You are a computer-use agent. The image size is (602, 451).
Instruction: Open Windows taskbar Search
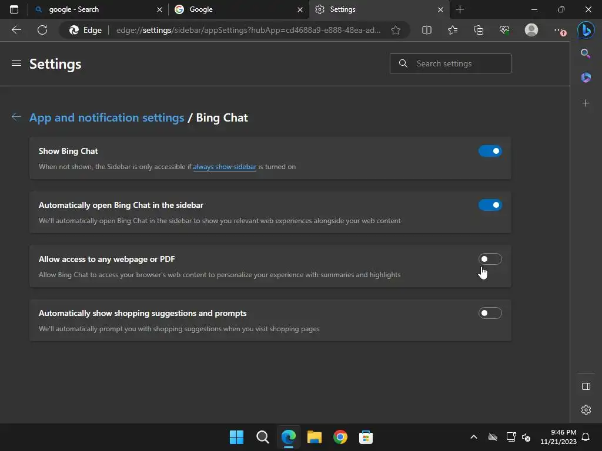pos(263,437)
